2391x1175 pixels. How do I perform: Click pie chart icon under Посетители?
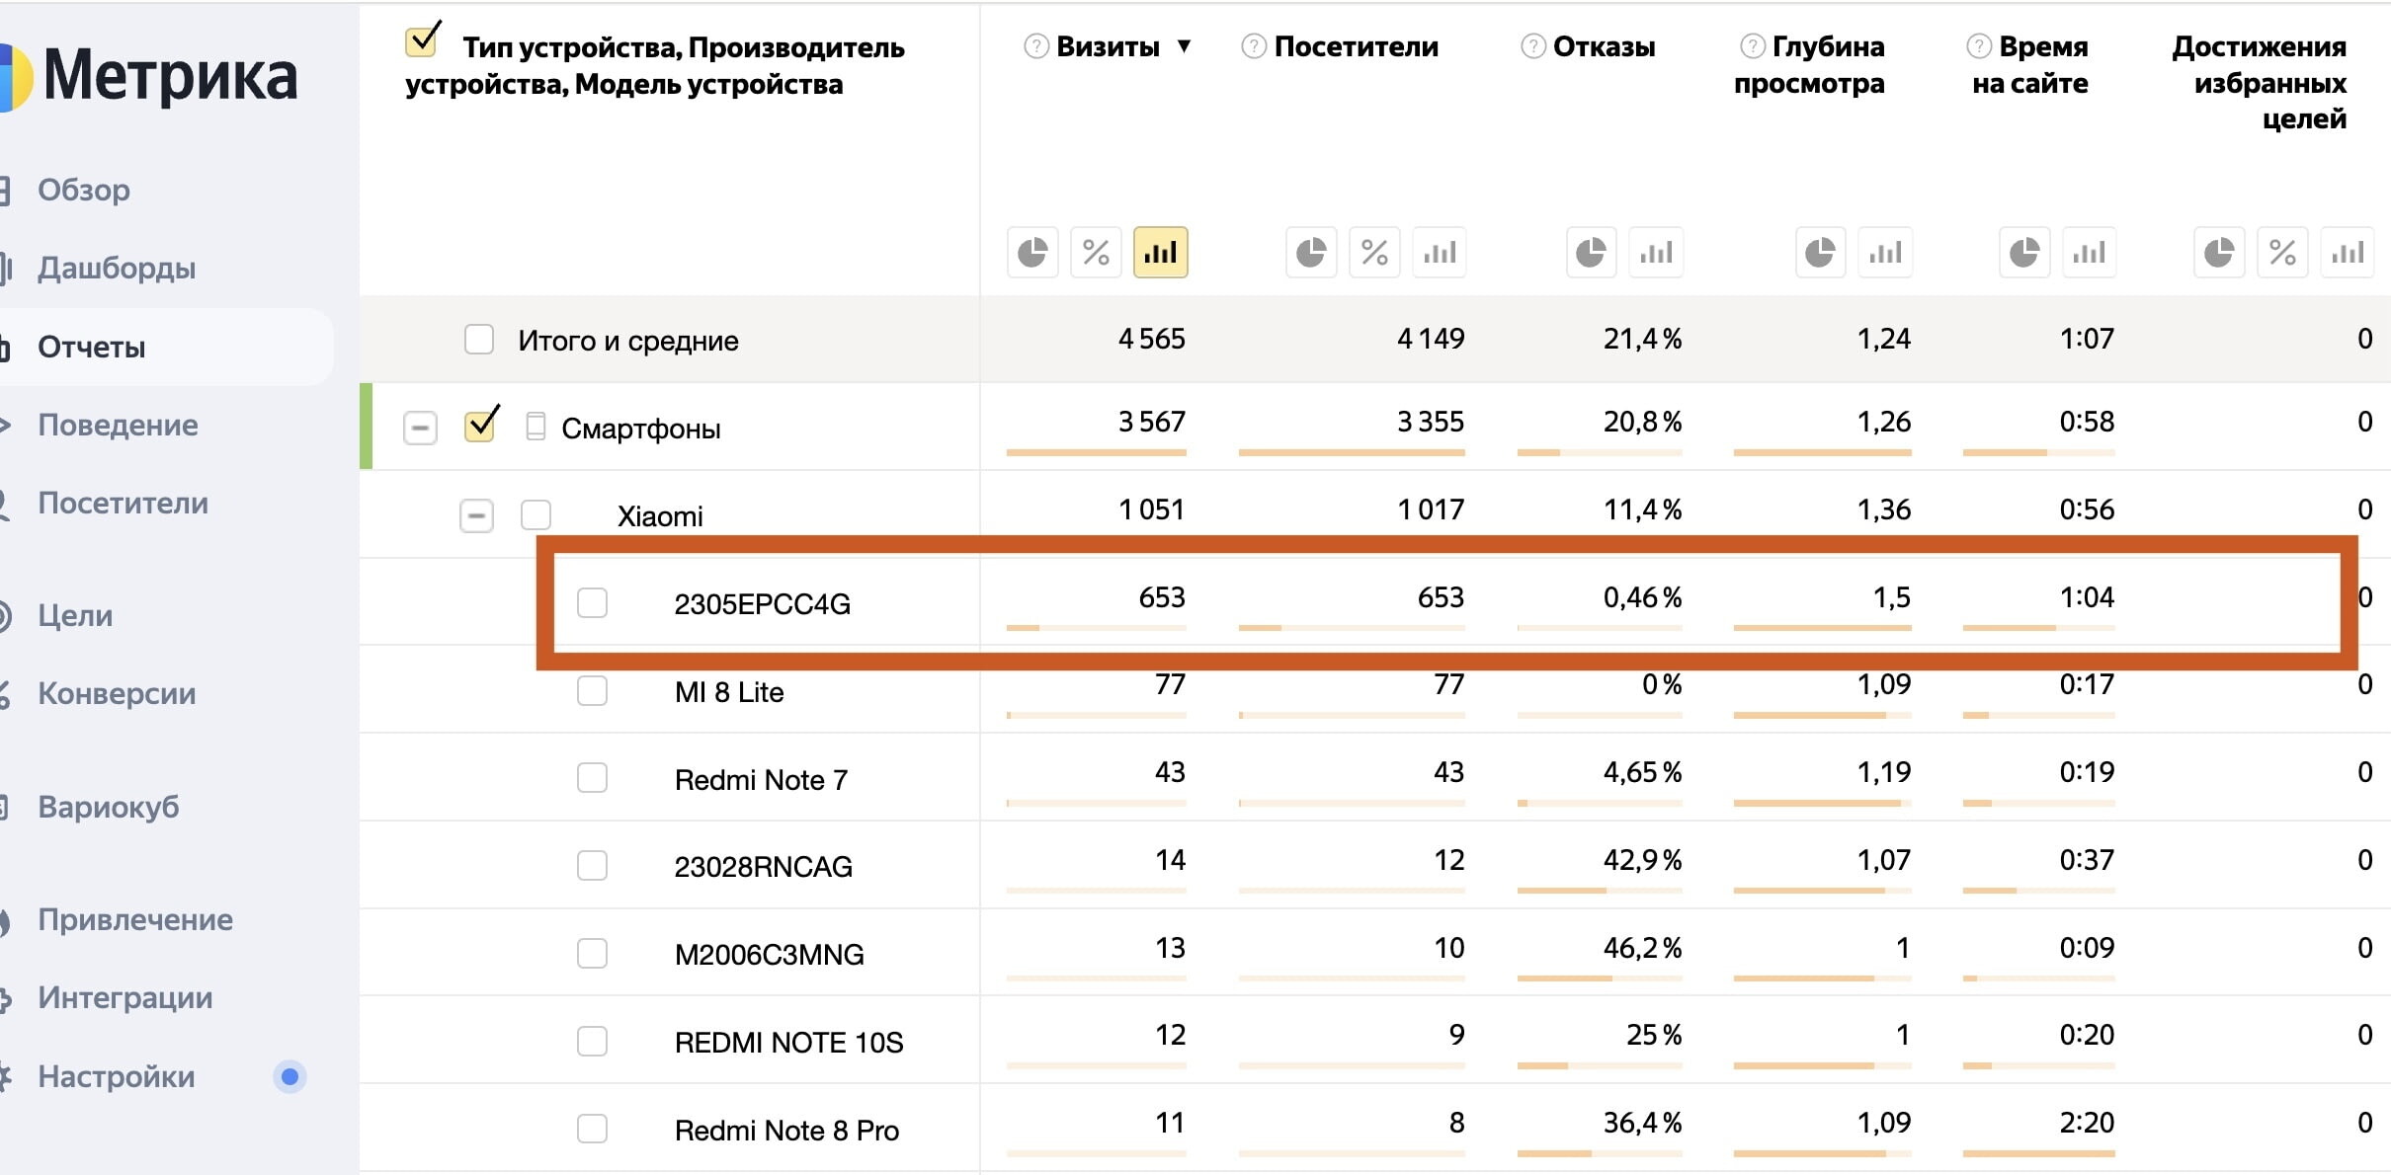1311,253
